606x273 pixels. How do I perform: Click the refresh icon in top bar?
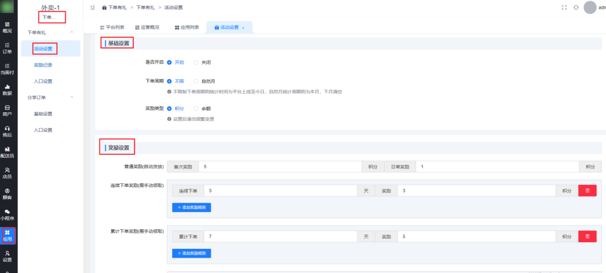coord(576,7)
